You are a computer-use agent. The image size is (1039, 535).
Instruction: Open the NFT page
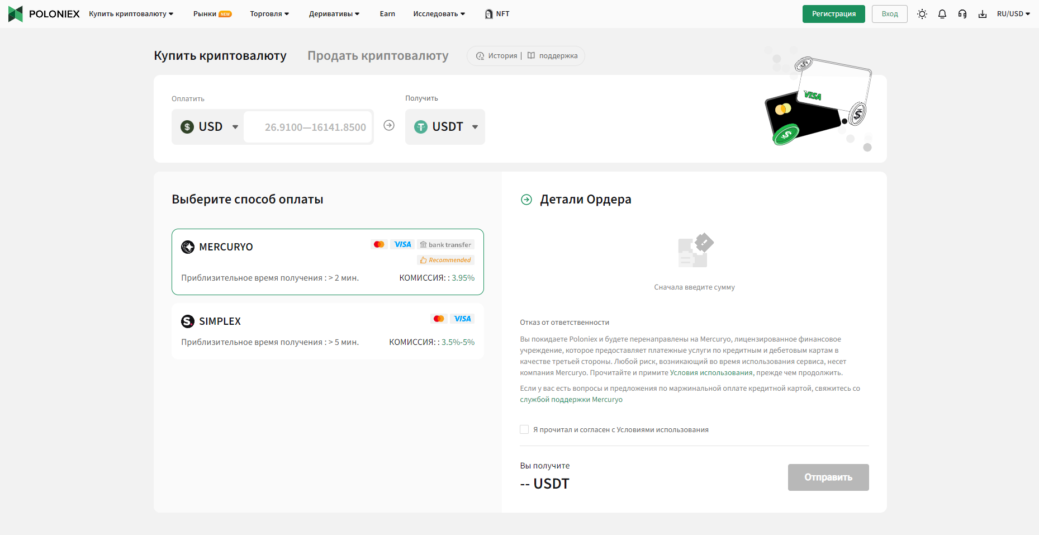click(x=502, y=14)
